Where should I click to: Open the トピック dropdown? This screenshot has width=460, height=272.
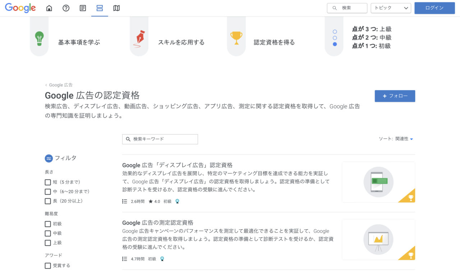(x=390, y=8)
